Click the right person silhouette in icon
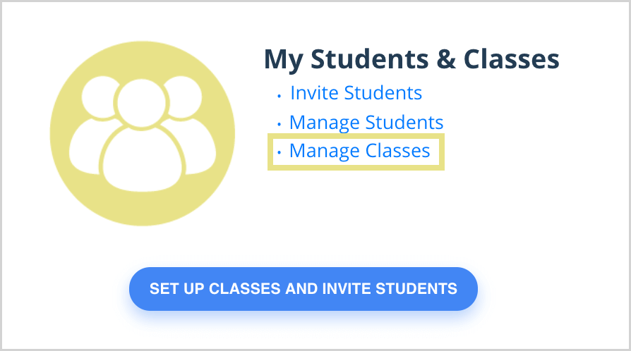Viewport: 631px width, 351px height. (x=189, y=125)
